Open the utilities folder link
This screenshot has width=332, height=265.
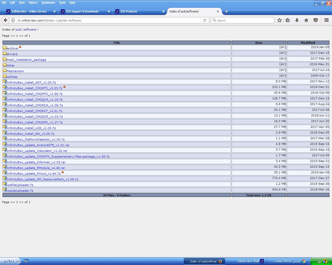pos(12,77)
